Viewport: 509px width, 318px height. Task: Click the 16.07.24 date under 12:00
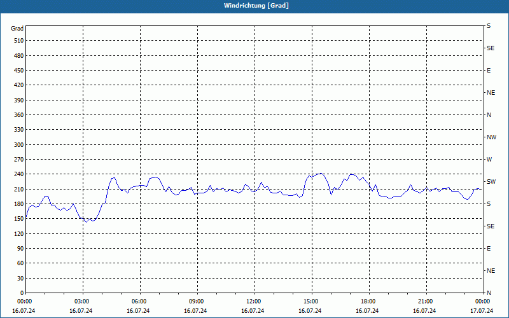(x=253, y=311)
